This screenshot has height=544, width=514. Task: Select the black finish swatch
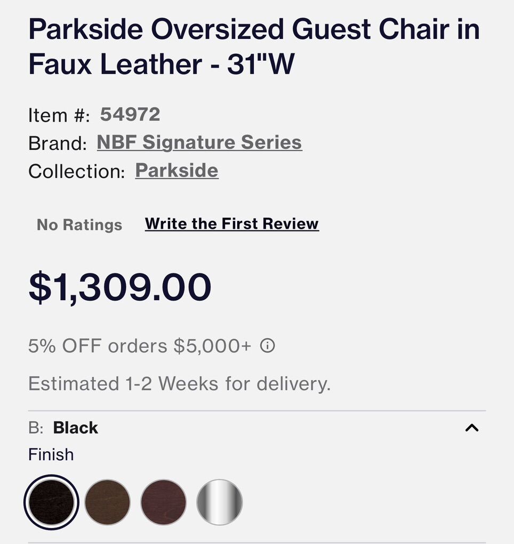[x=51, y=502]
